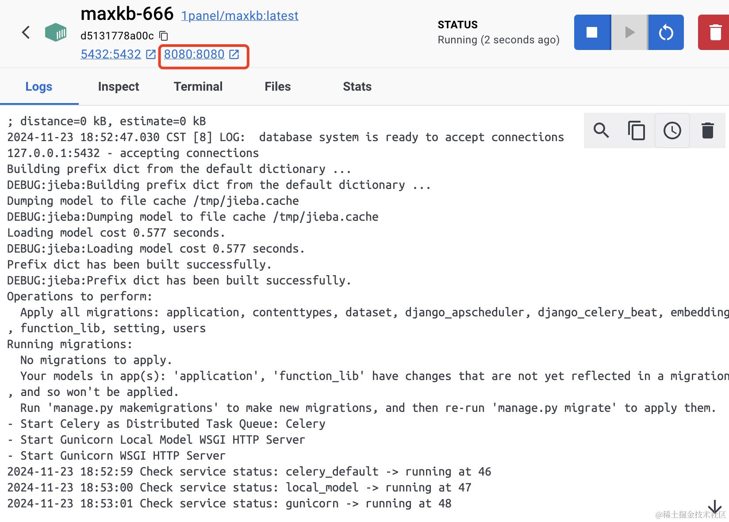Image resolution: width=729 pixels, height=522 pixels.
Task: Open the 1panel/maxkb:latest image link
Action: click(x=240, y=16)
